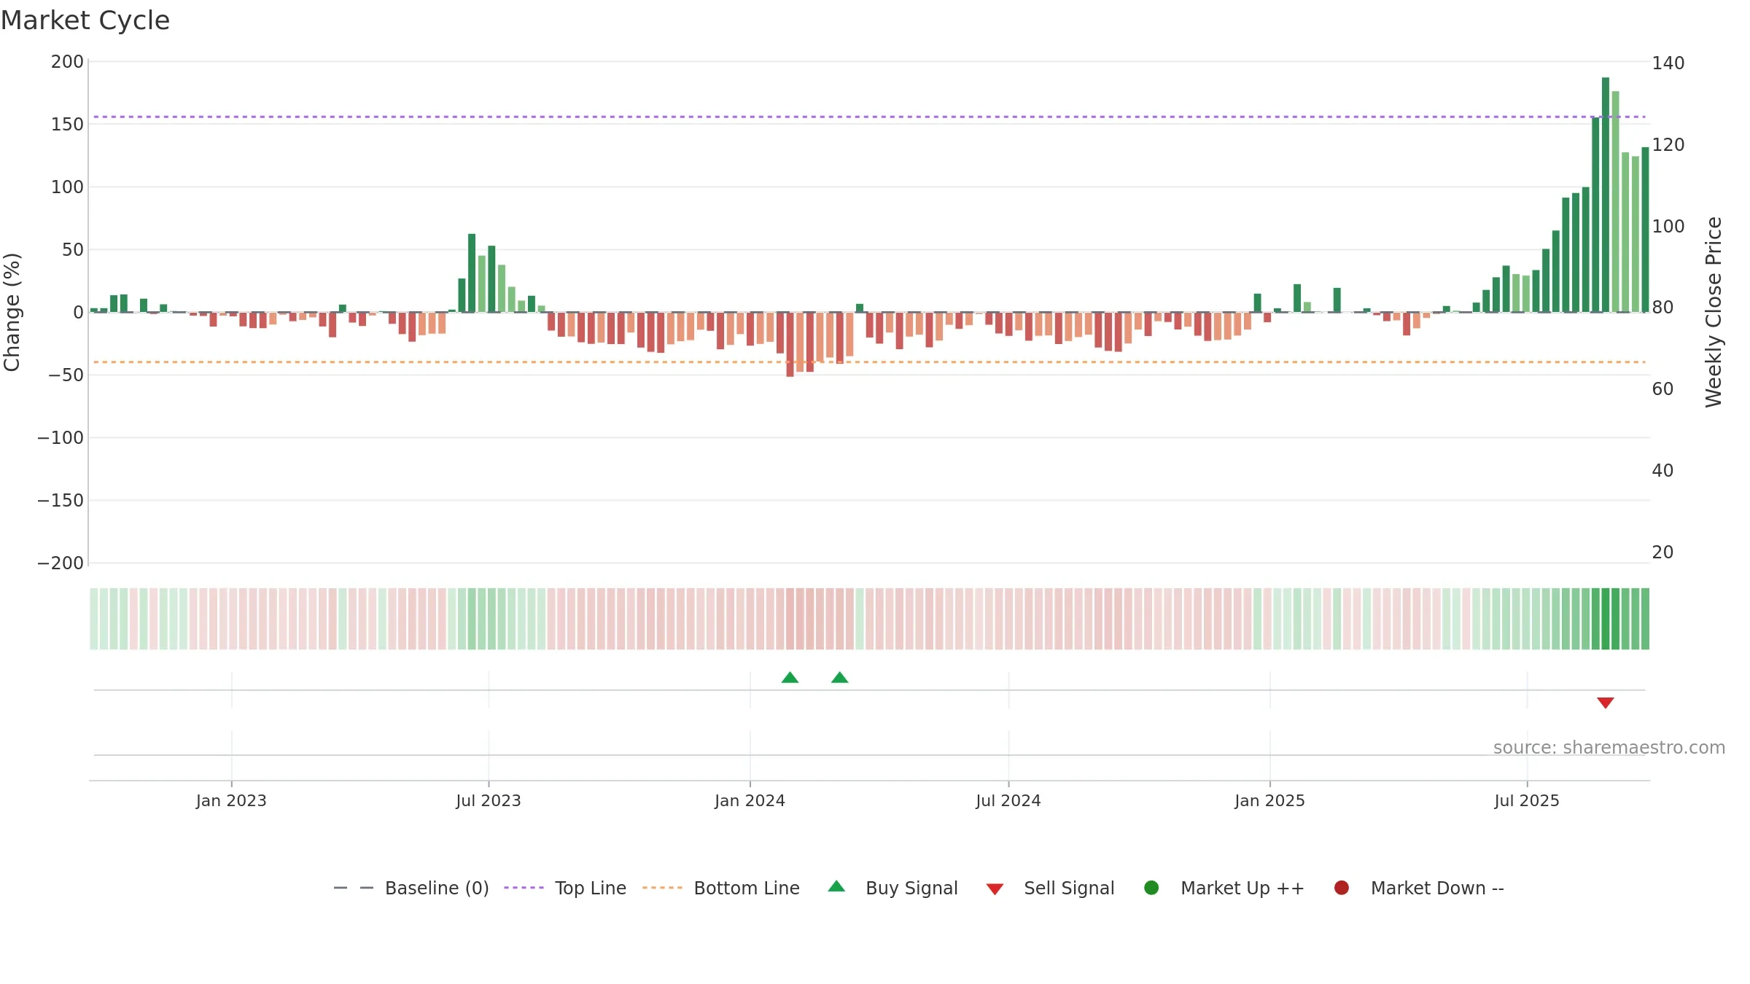Toggle the Bottom Line legend entry
Image resolution: width=1750 pixels, height=984 pixels.
tap(721, 888)
